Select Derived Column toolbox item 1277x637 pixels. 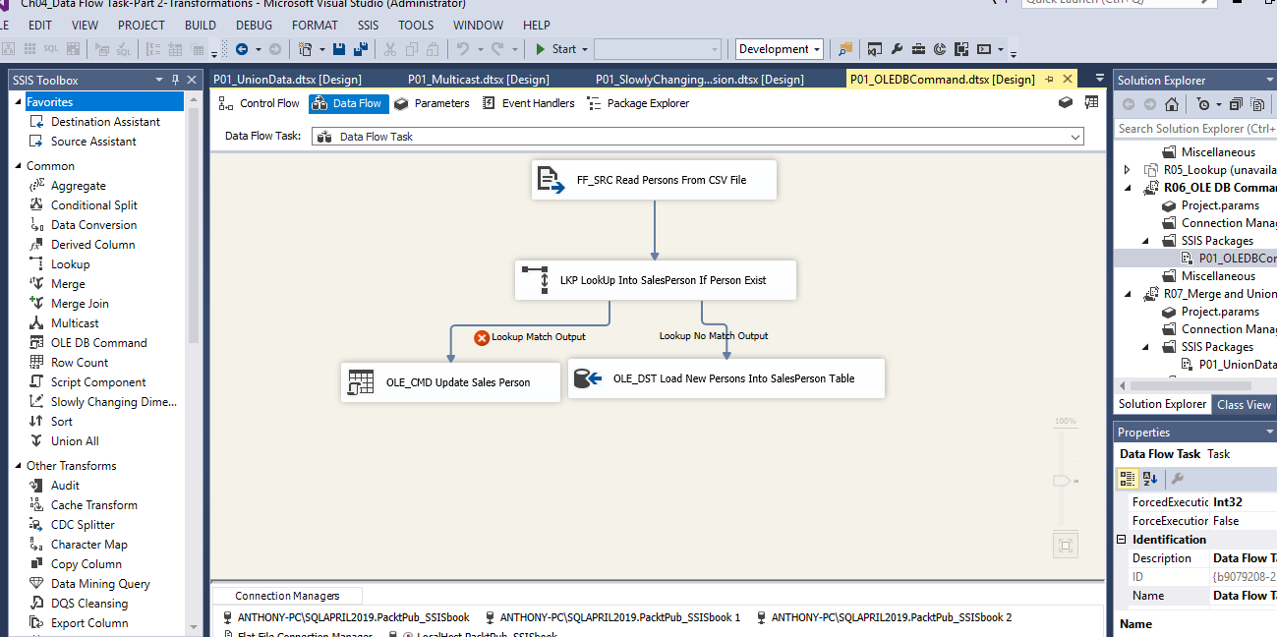click(x=93, y=245)
